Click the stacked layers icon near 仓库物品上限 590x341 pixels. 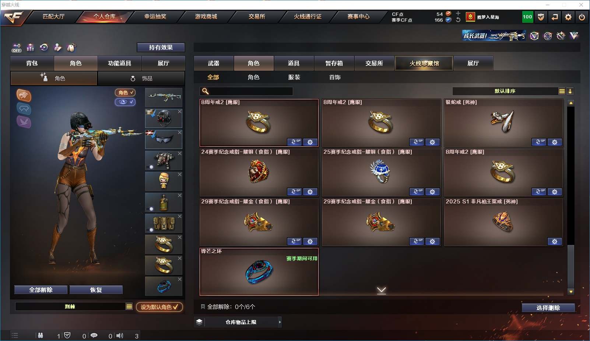(x=199, y=322)
